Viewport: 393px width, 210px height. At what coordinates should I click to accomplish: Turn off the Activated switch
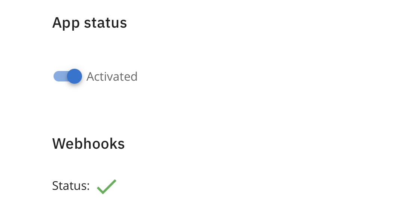(x=68, y=76)
